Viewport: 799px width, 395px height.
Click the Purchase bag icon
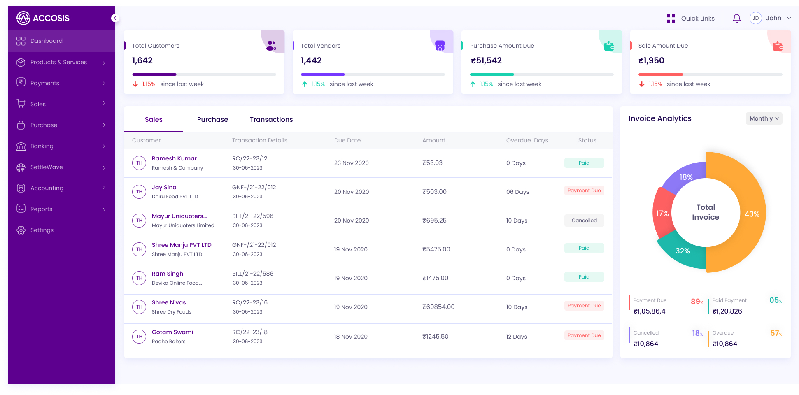21,125
